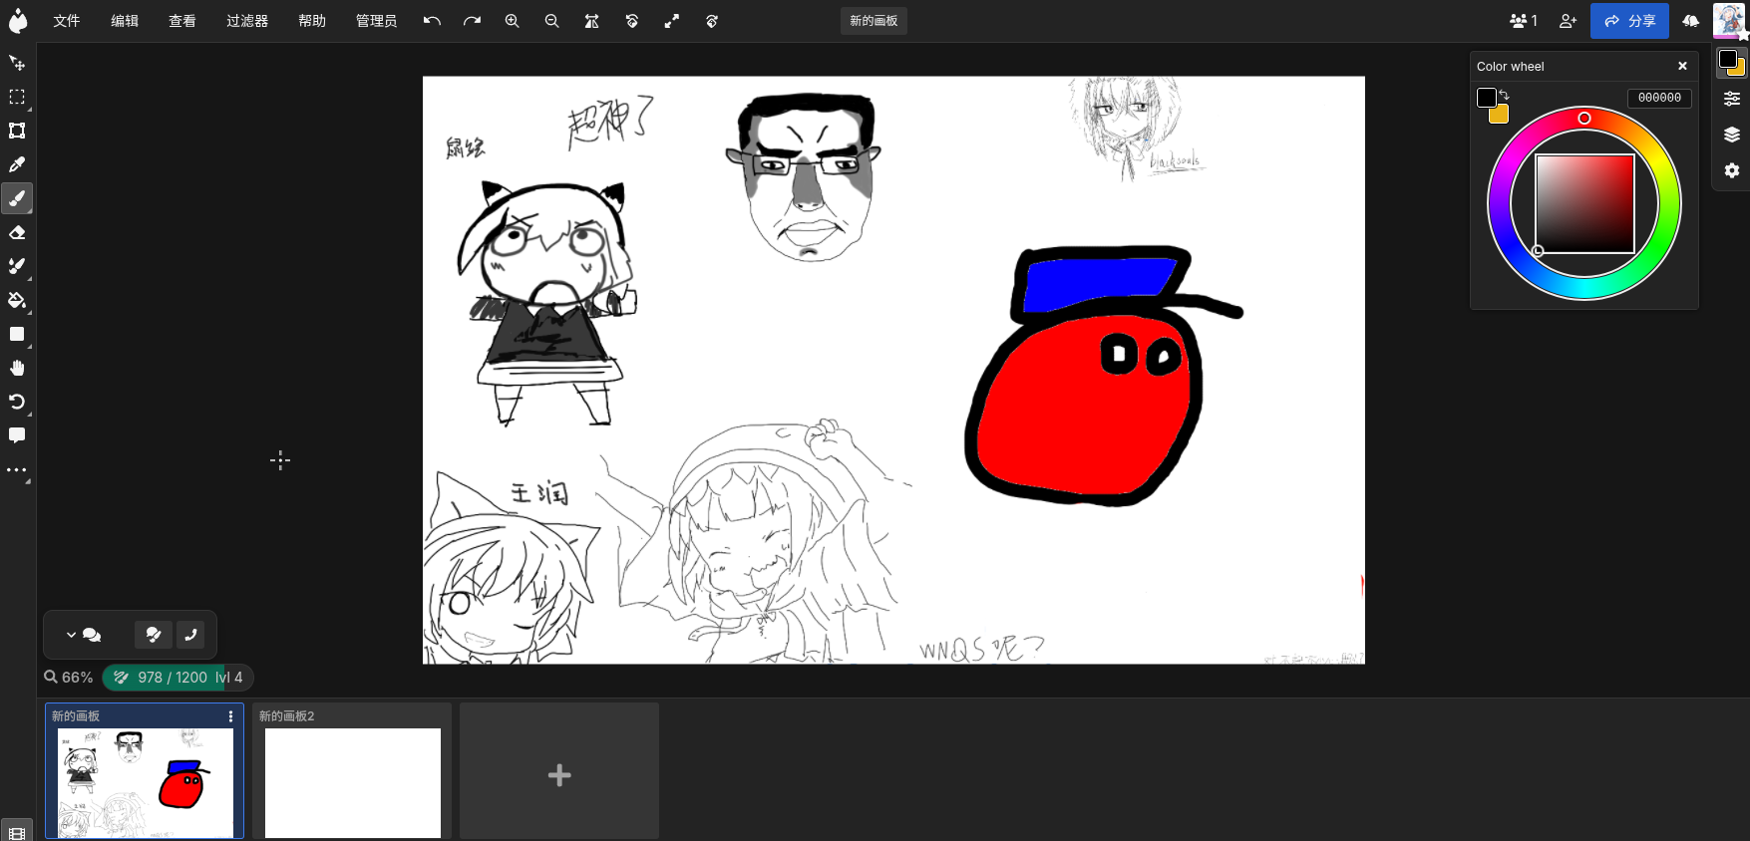This screenshot has height=841, width=1750.
Task: Click the undo arrow in top bar
Action: pyautogui.click(x=432, y=21)
